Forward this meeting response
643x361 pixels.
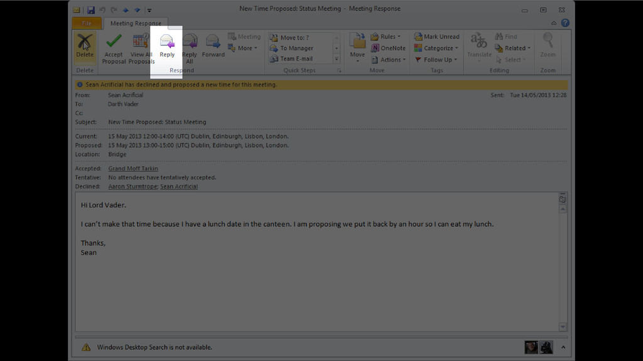pyautogui.click(x=213, y=46)
